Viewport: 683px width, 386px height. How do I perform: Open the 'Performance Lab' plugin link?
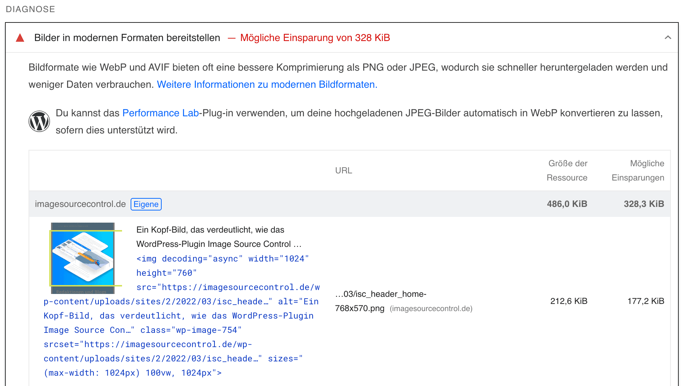pos(161,113)
